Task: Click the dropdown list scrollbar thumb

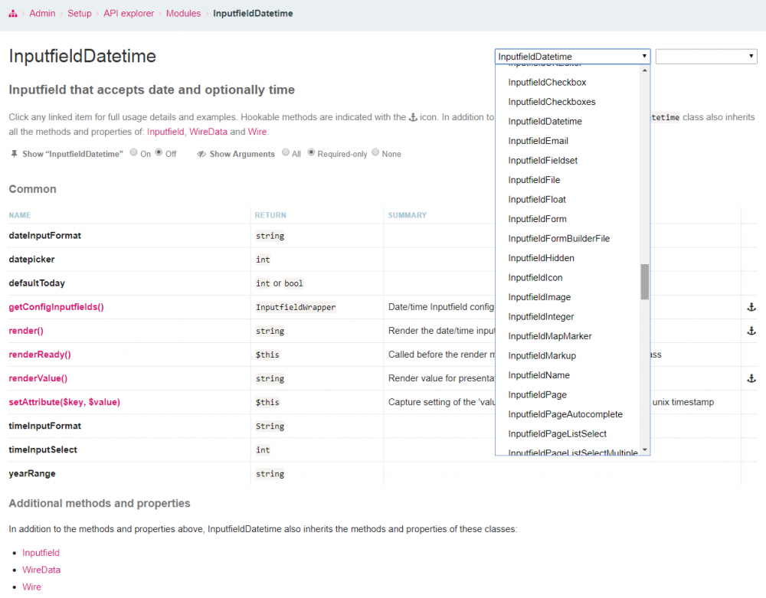Action: pyautogui.click(x=644, y=282)
